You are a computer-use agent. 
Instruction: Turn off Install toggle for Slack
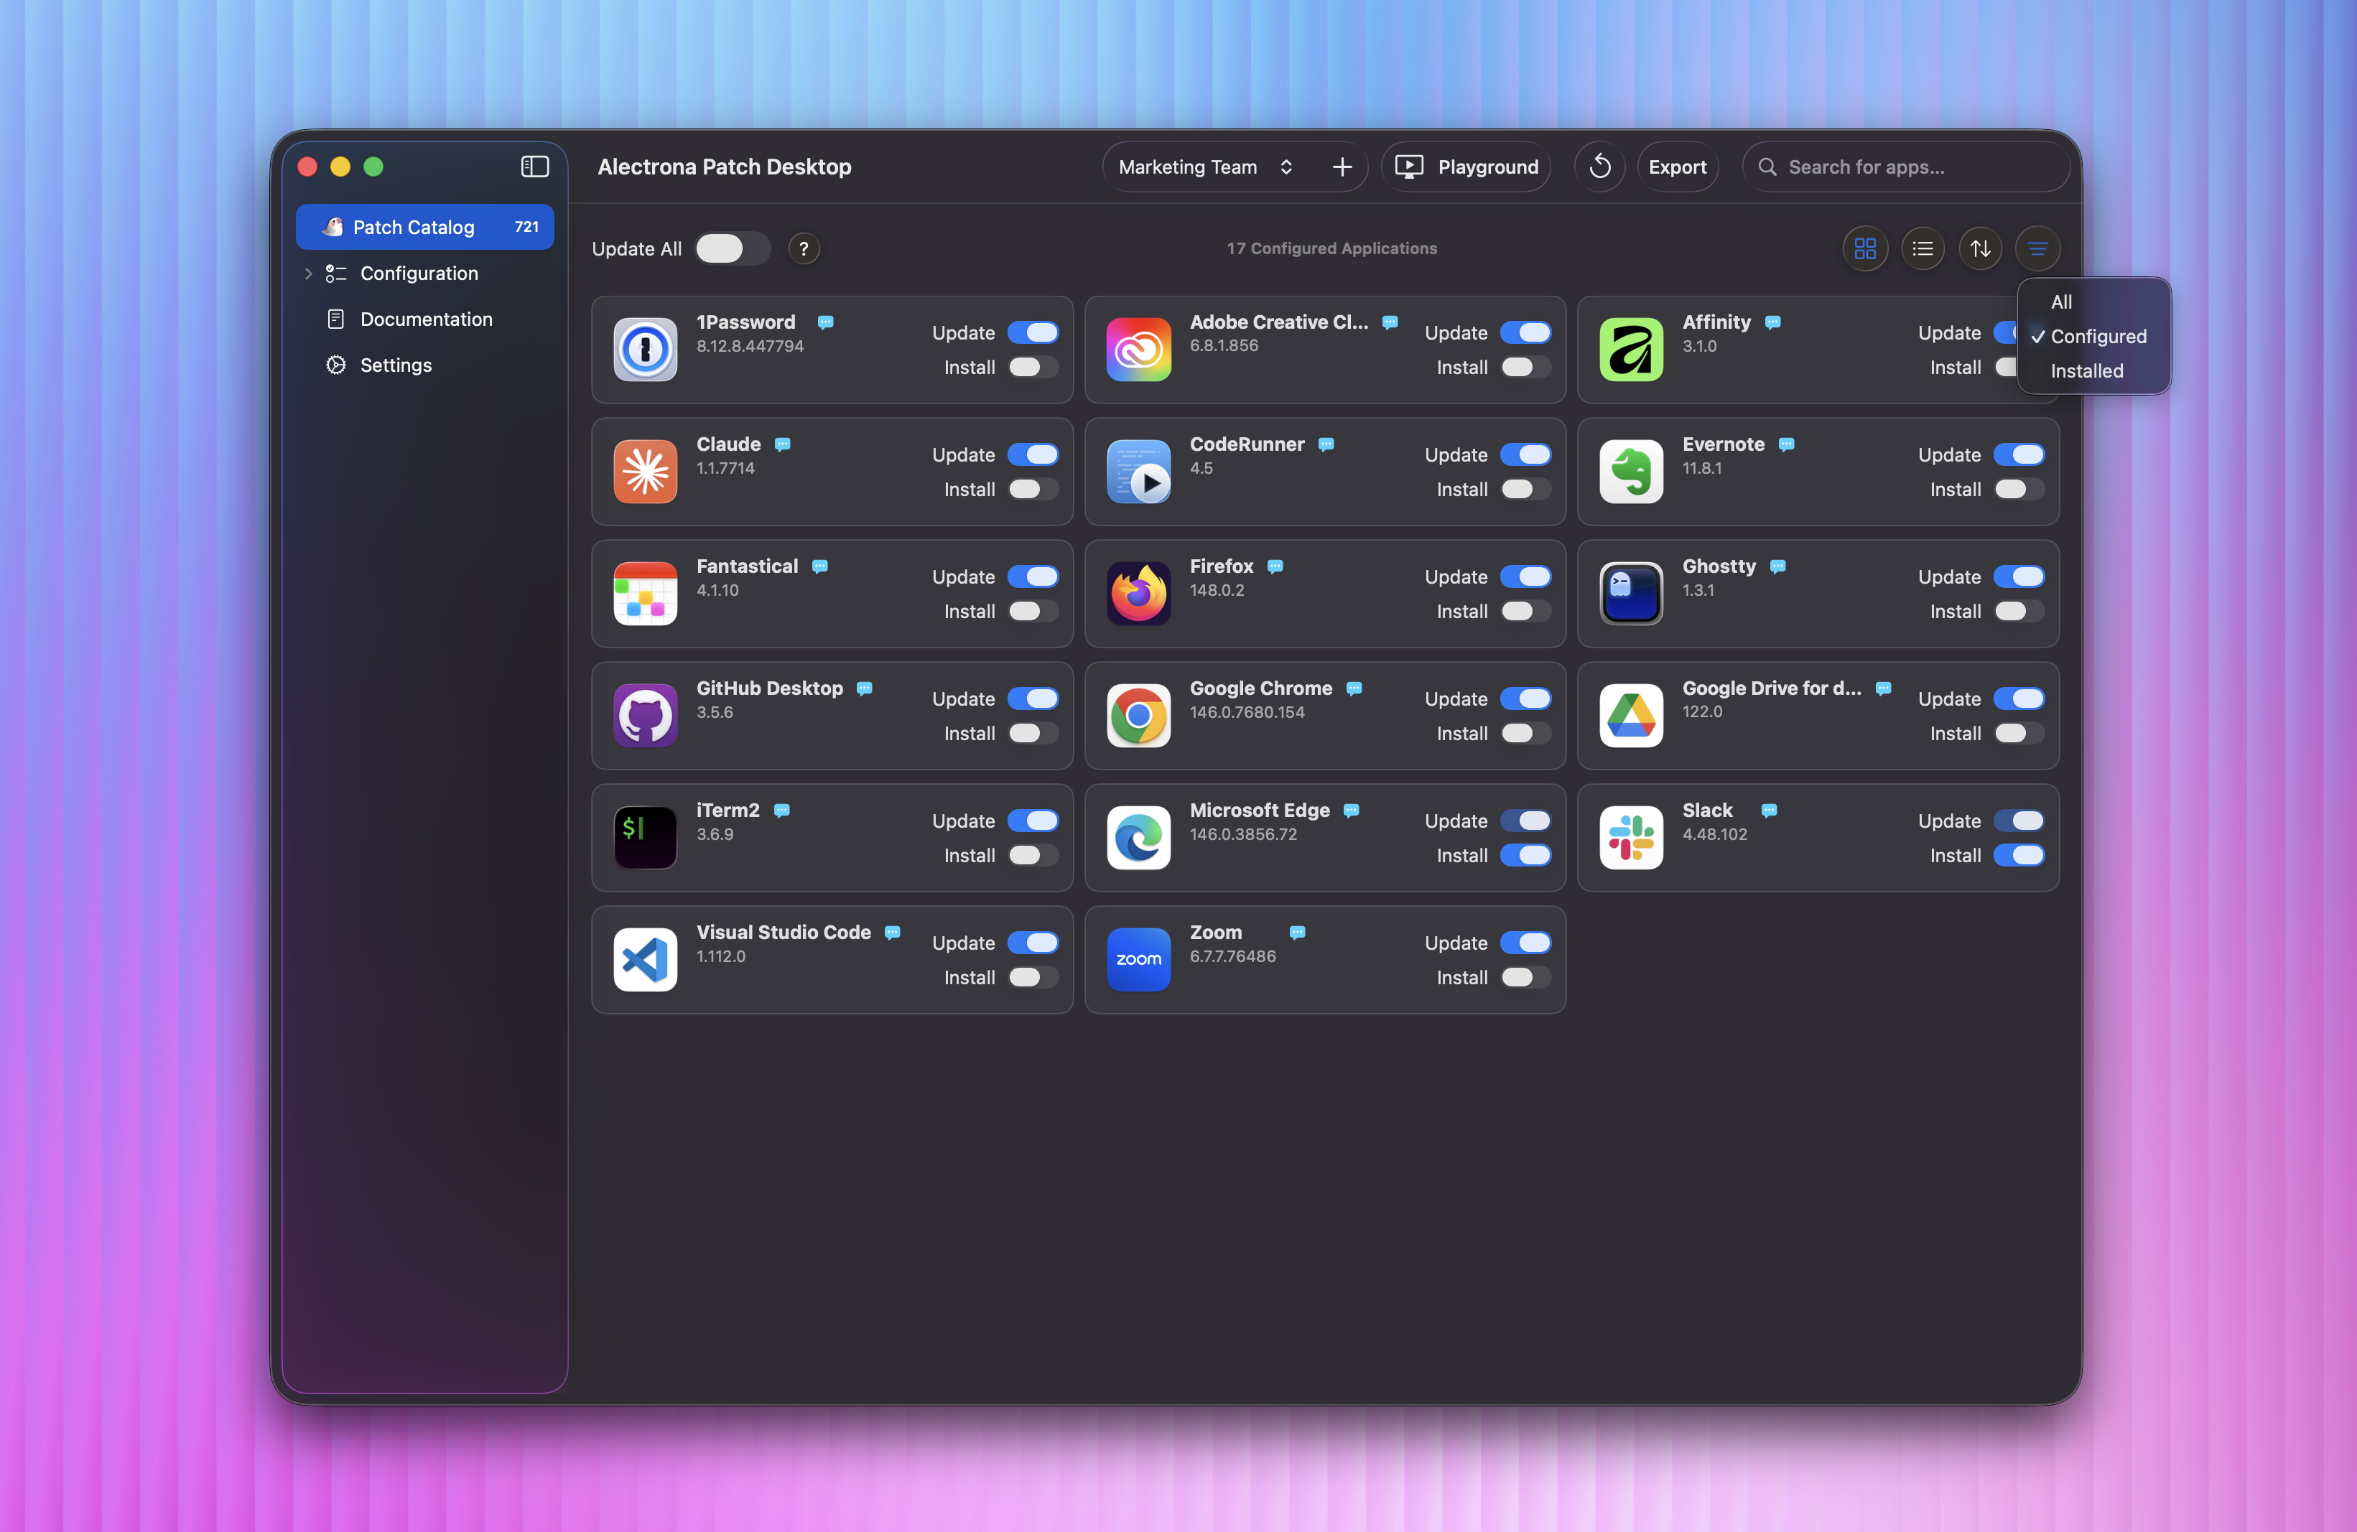click(2018, 855)
